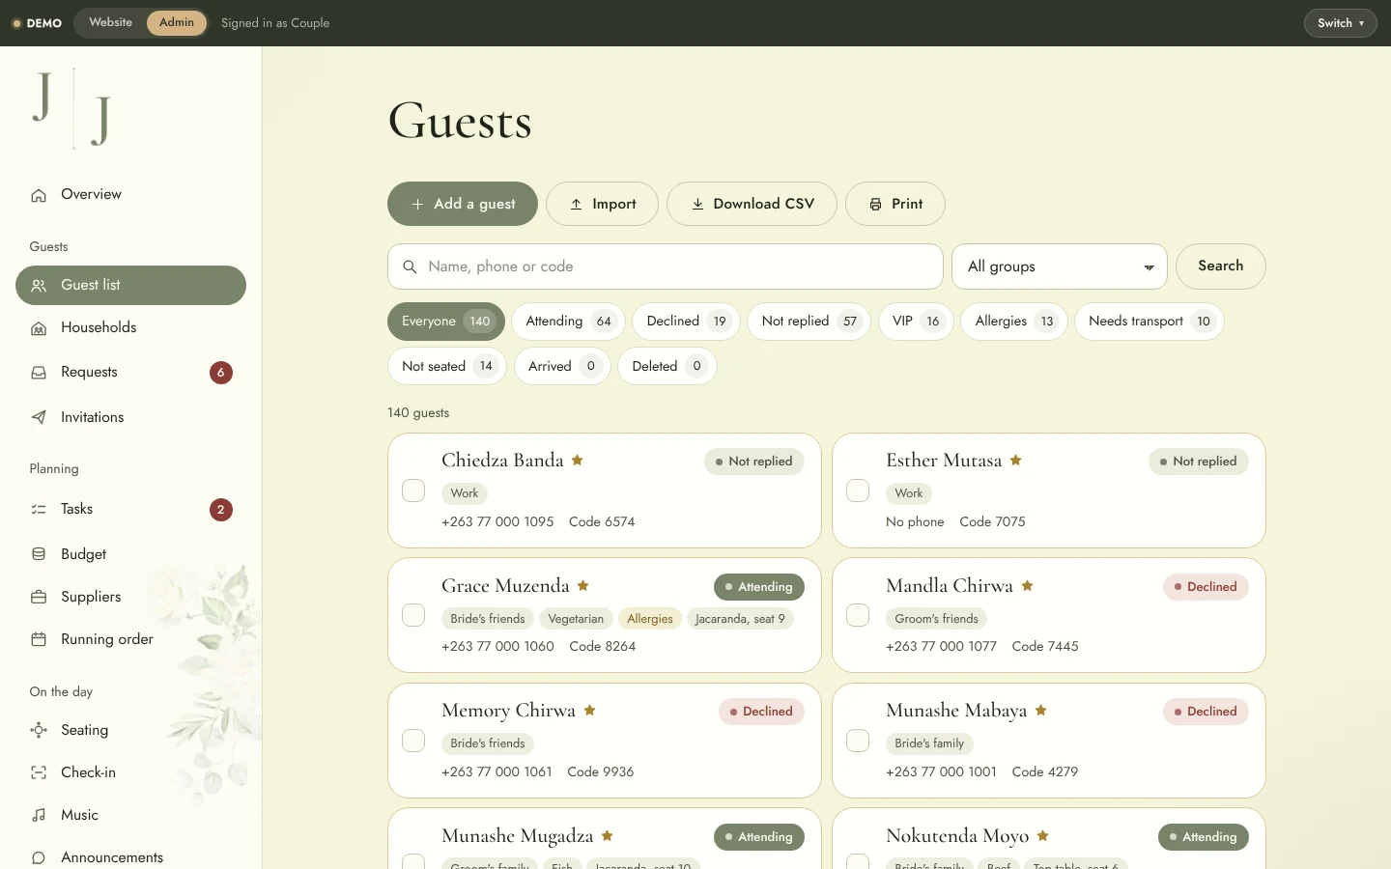Click Add a guest button
1391x869 pixels.
tap(463, 204)
